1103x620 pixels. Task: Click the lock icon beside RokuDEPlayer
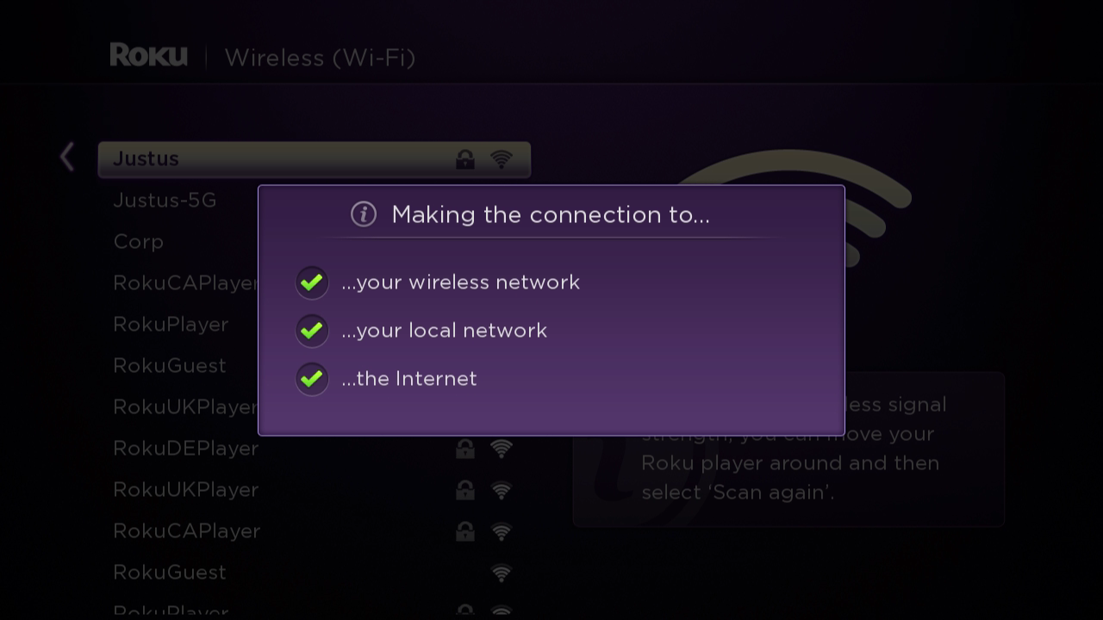[x=465, y=448]
